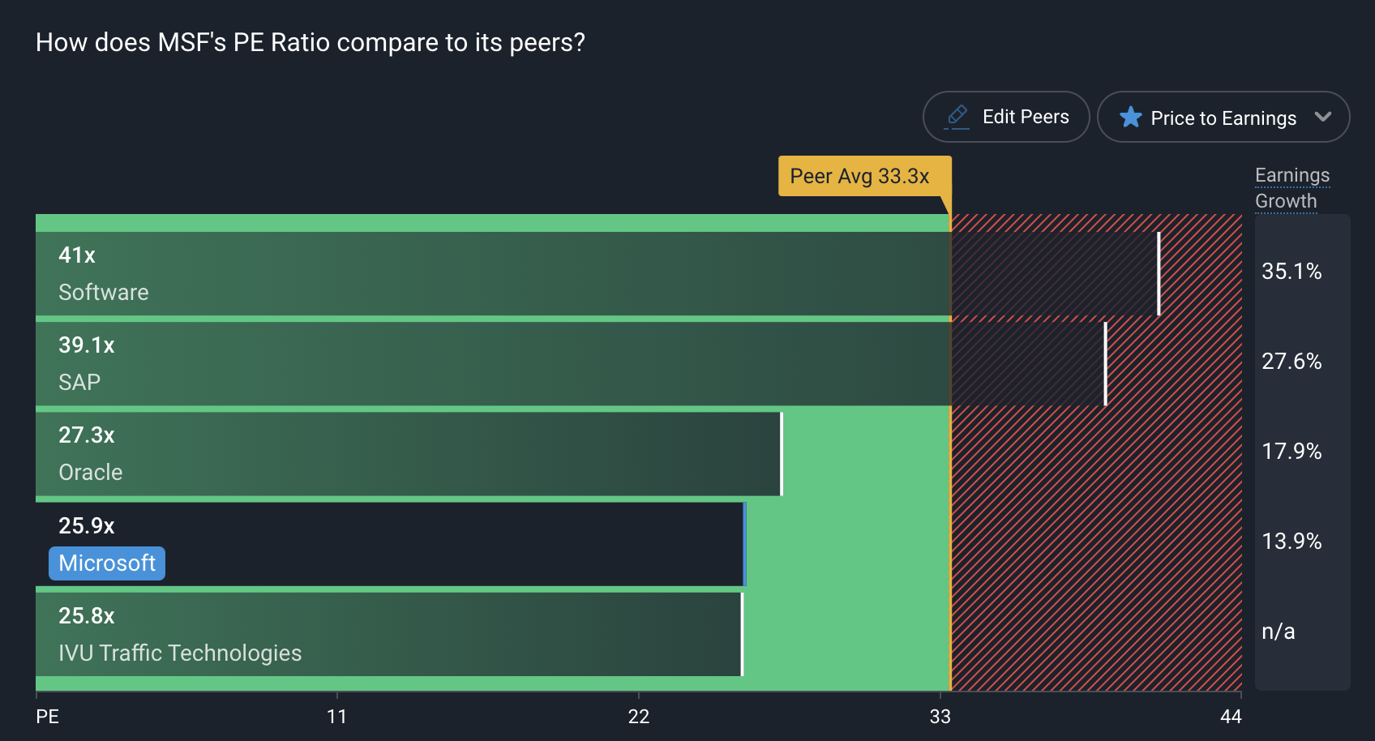Viewport: 1375px width, 741px height.
Task: Click the 17.9% earnings growth value
Action: click(x=1291, y=452)
